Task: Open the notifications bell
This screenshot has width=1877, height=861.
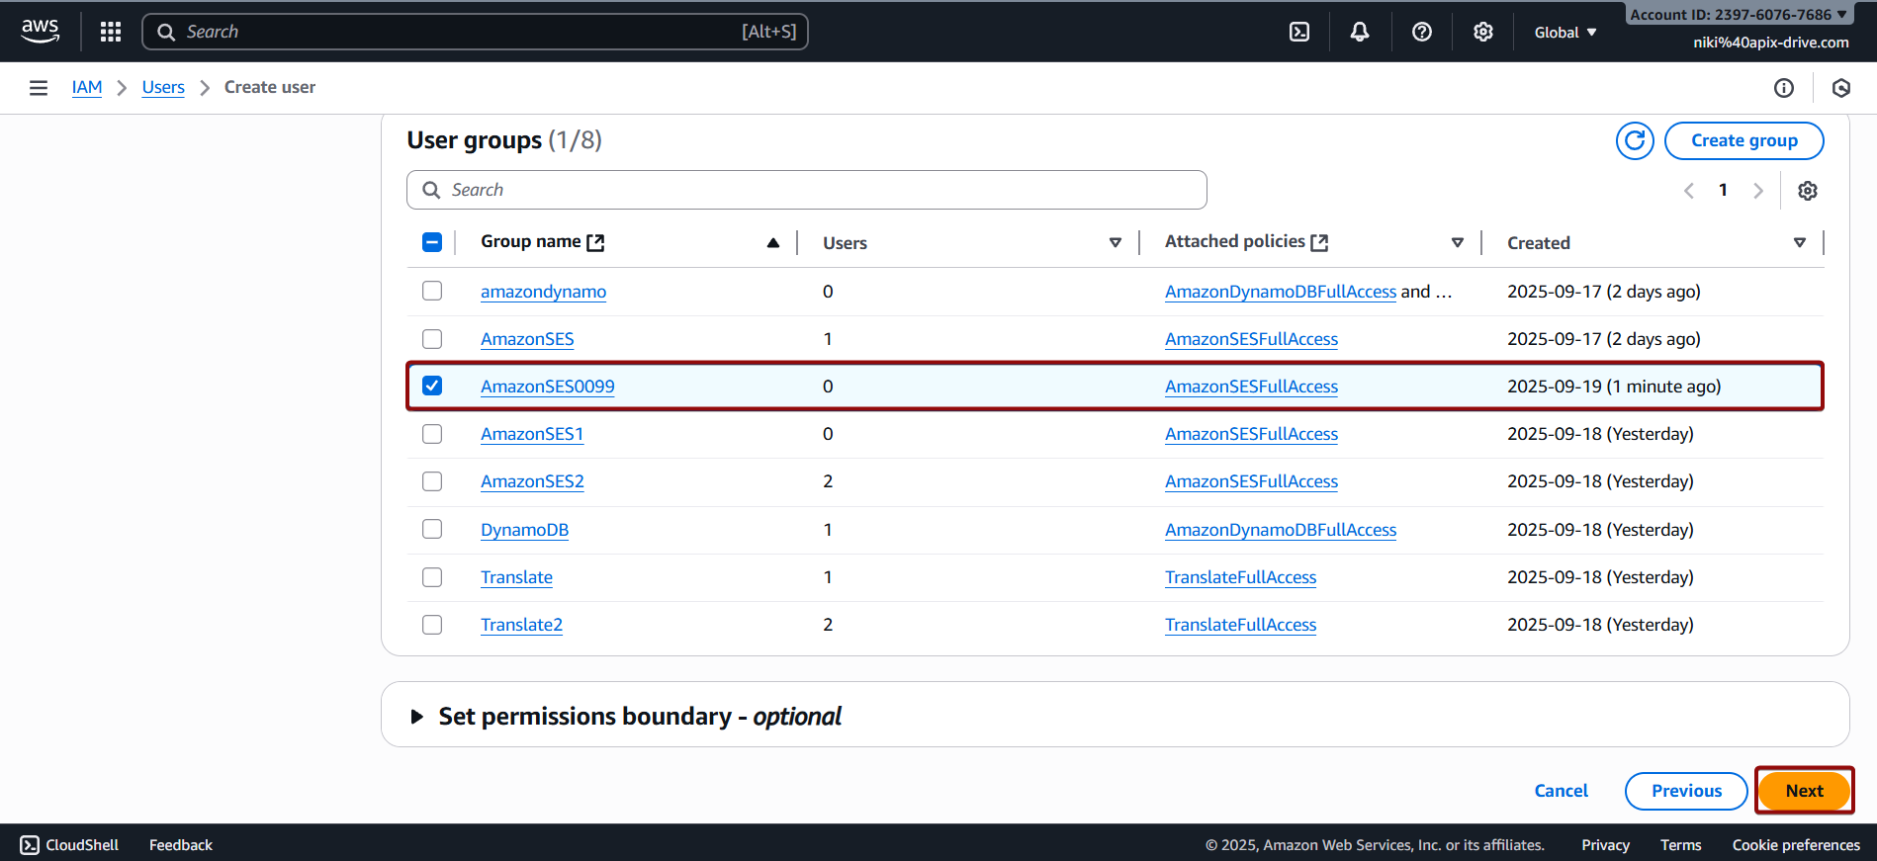Action: point(1360,32)
